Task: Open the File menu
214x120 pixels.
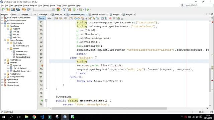Action: pos(2,5)
